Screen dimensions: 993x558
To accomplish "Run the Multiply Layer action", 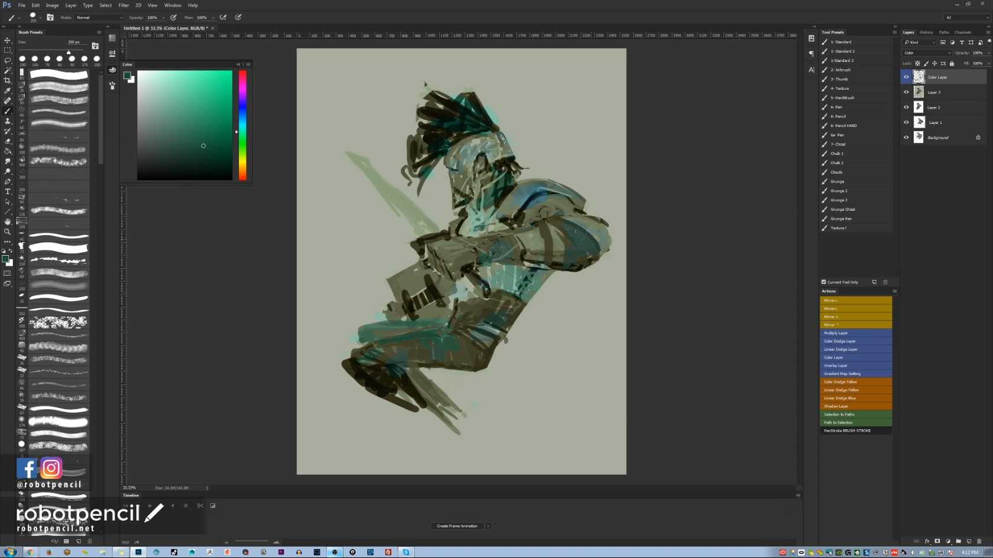I will 856,333.
